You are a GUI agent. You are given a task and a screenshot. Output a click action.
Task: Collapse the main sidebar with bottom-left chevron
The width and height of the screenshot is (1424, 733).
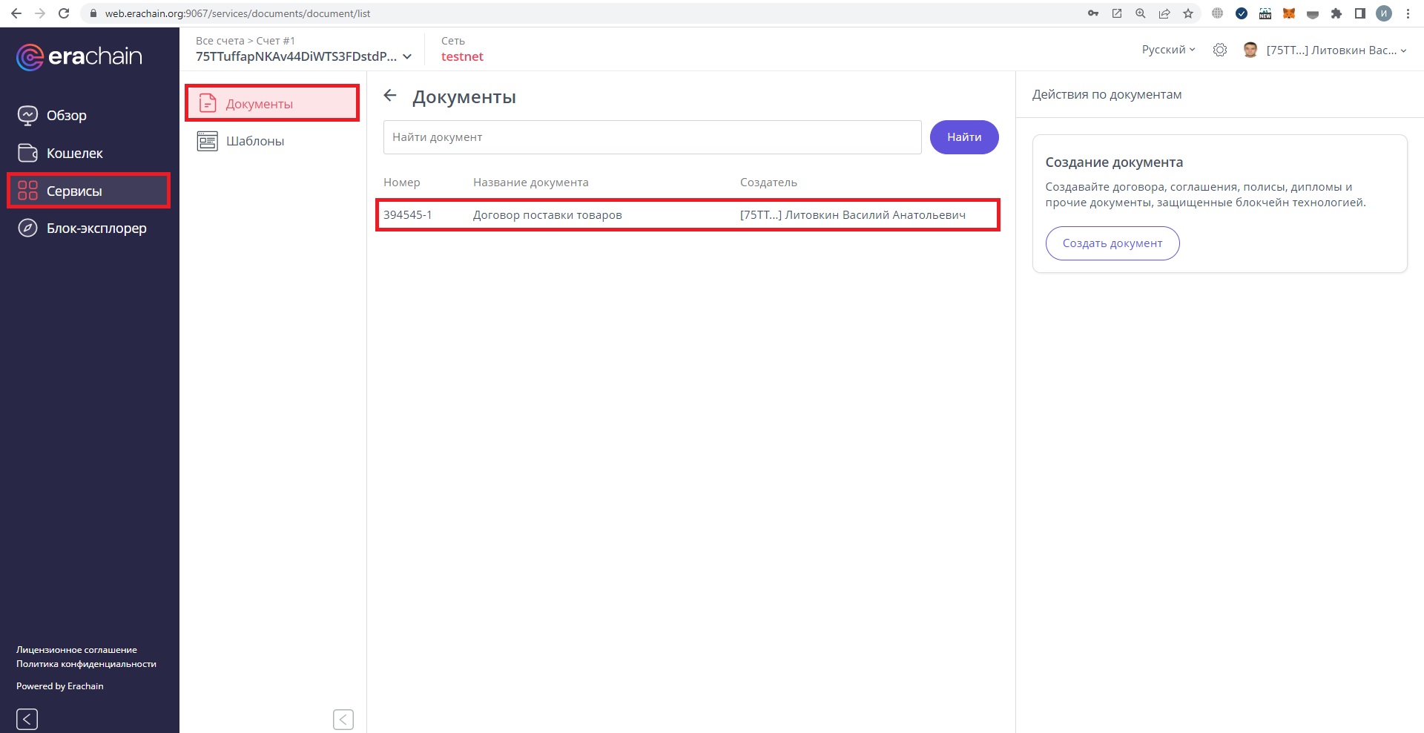point(27,718)
